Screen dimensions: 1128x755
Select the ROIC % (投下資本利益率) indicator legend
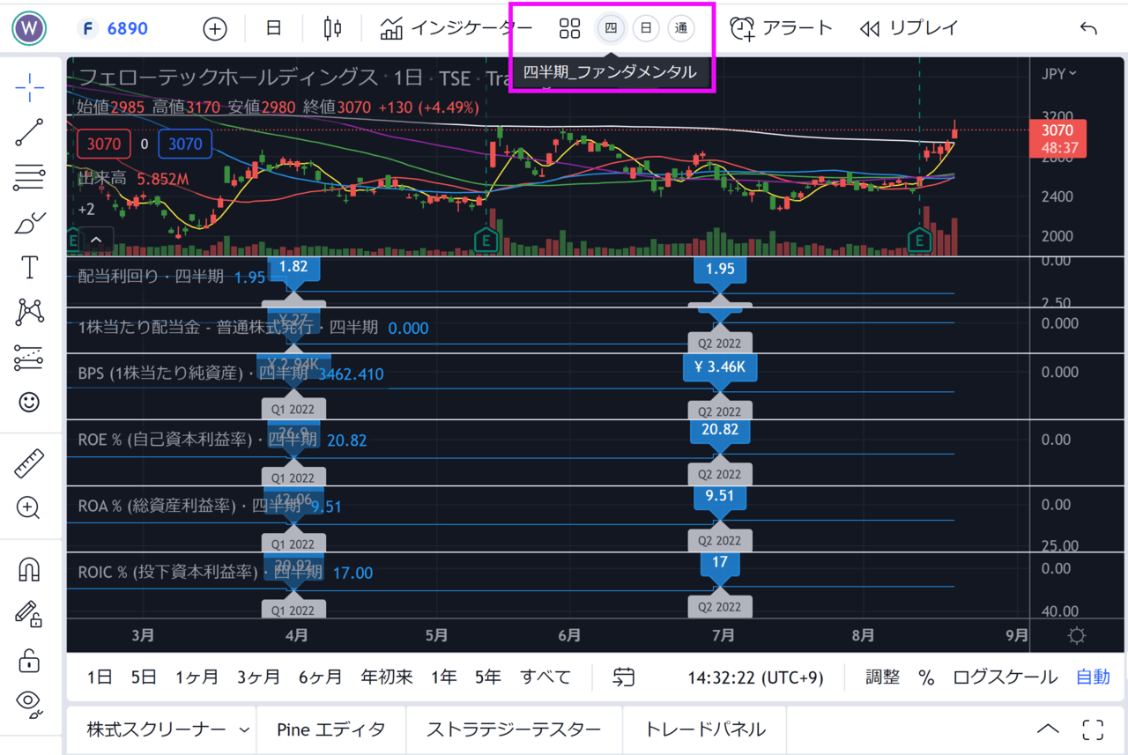click(200, 572)
